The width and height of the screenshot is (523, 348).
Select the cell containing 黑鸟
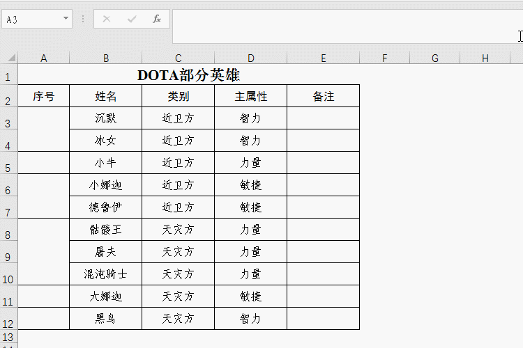pyautogui.click(x=106, y=319)
